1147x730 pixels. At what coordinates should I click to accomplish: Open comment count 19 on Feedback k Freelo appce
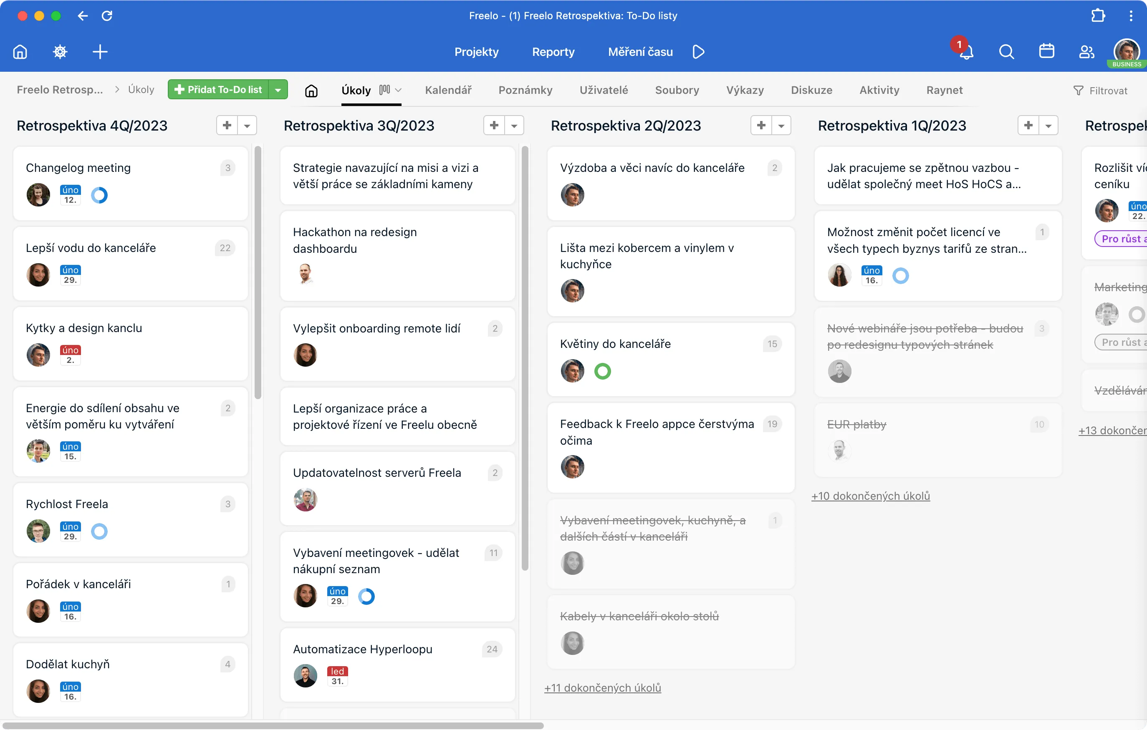[x=772, y=424]
